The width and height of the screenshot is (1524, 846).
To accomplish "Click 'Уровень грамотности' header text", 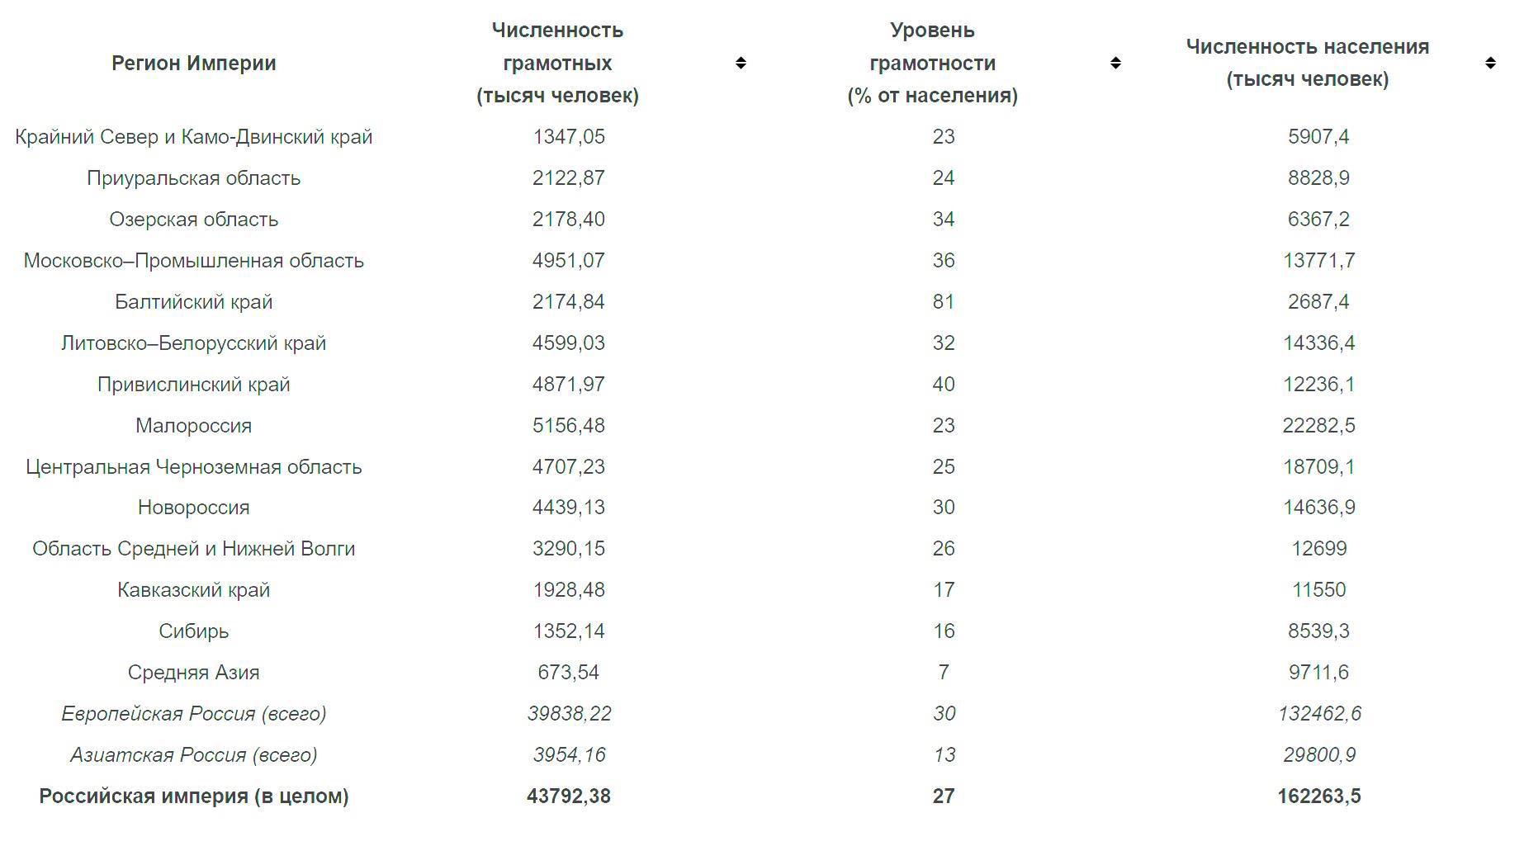I will pos(932,63).
